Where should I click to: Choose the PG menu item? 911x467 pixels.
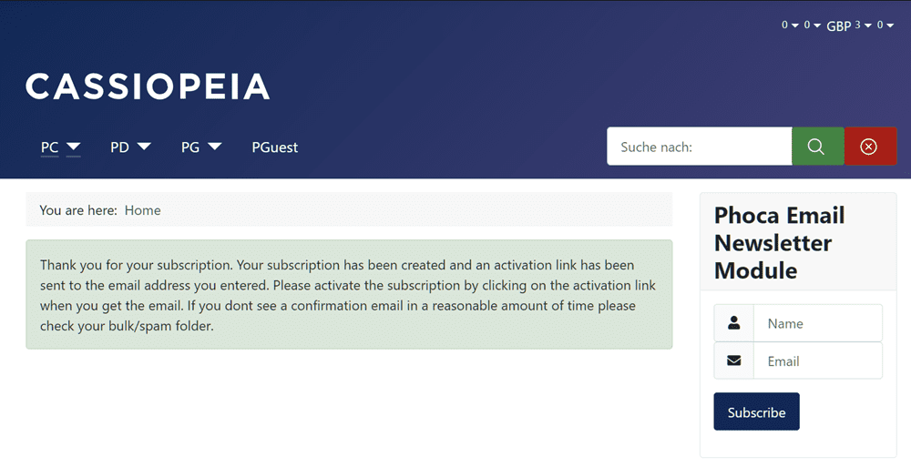tap(189, 147)
